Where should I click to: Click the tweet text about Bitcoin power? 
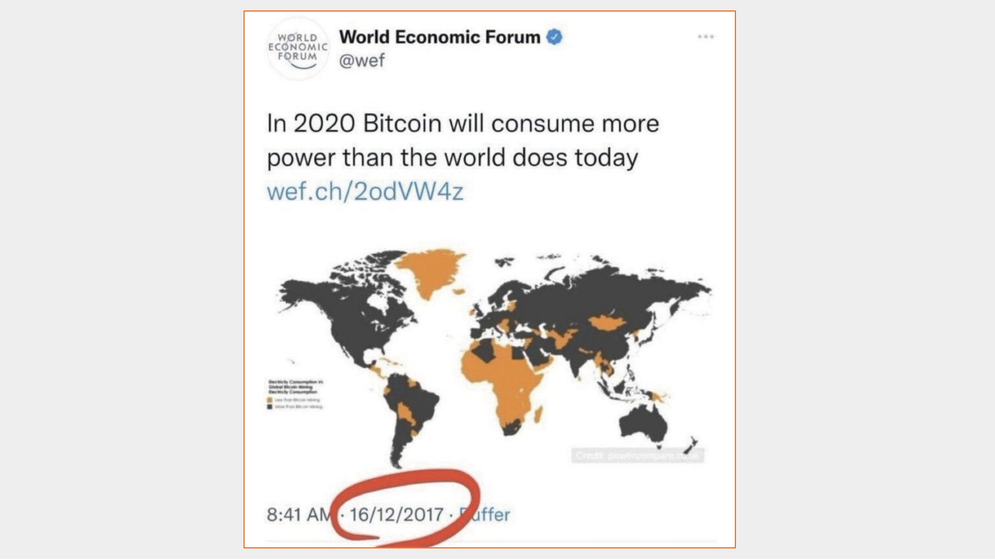coord(462,140)
